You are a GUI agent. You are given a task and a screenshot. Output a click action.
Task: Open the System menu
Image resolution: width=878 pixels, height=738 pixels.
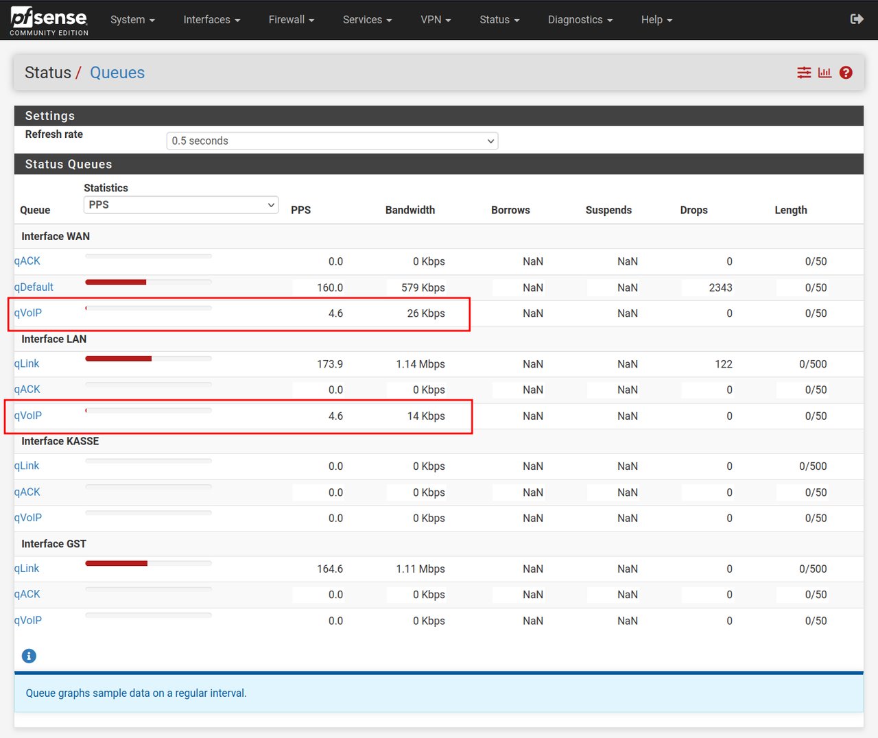(132, 20)
